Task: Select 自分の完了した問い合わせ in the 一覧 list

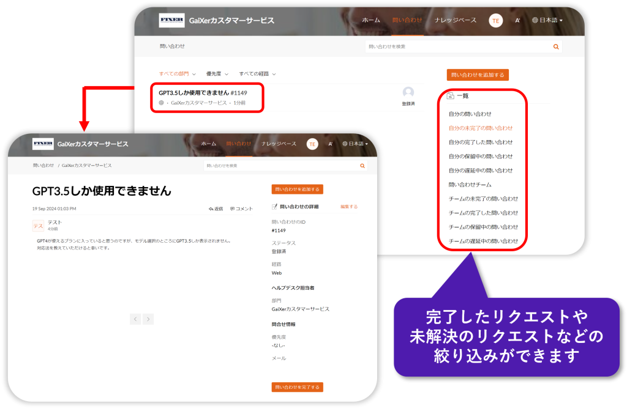Action: (481, 142)
